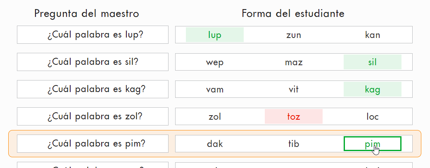Select "tib" in the active row
The image size is (430, 168).
[294, 144]
